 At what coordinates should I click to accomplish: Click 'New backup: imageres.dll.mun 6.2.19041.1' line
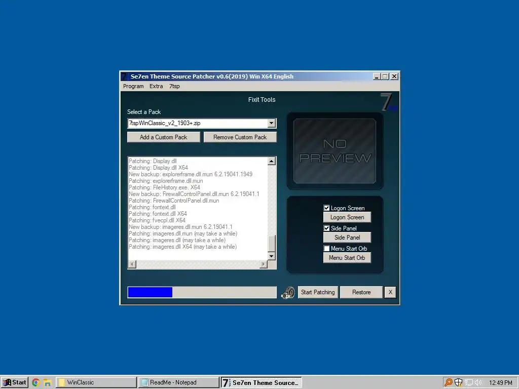pyautogui.click(x=180, y=227)
